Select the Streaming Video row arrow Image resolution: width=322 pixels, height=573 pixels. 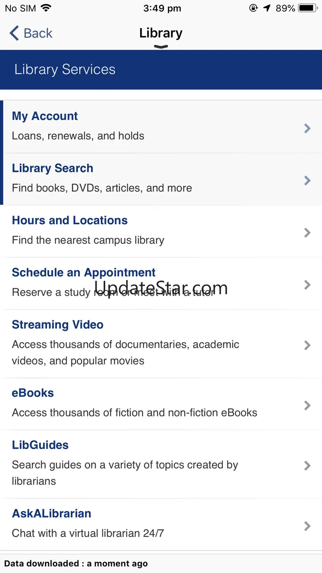(x=307, y=345)
